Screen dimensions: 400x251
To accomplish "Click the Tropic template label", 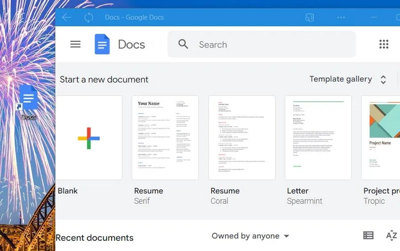I will [x=374, y=202].
